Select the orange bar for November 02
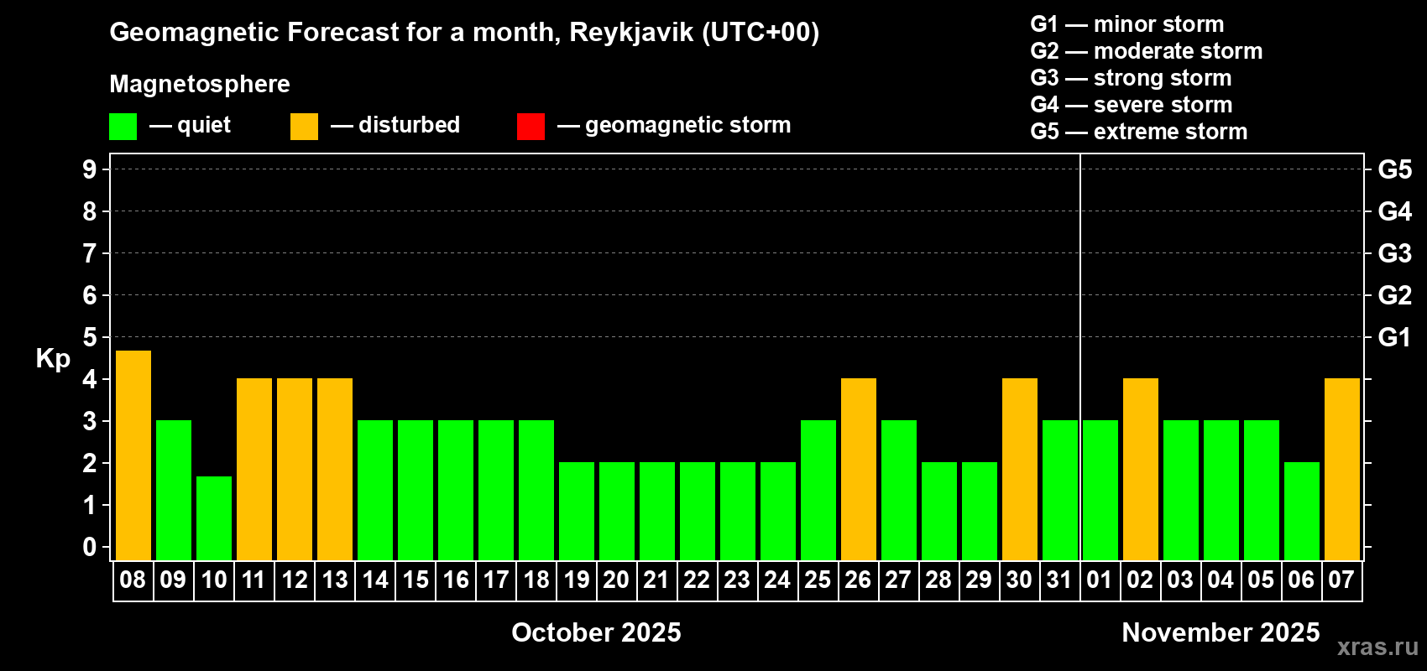This screenshot has height=671, width=1427. click(1141, 470)
